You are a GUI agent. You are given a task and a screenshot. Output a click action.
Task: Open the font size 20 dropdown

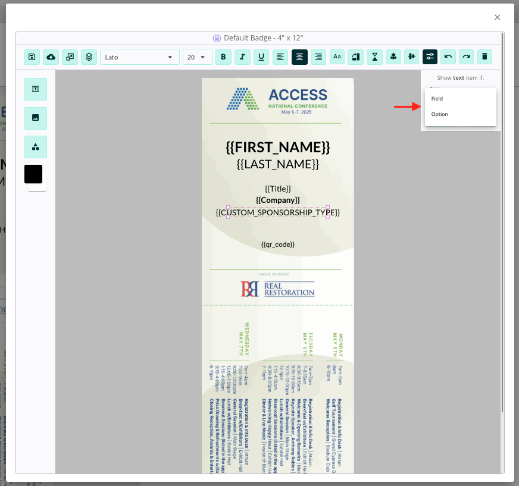pyautogui.click(x=198, y=57)
